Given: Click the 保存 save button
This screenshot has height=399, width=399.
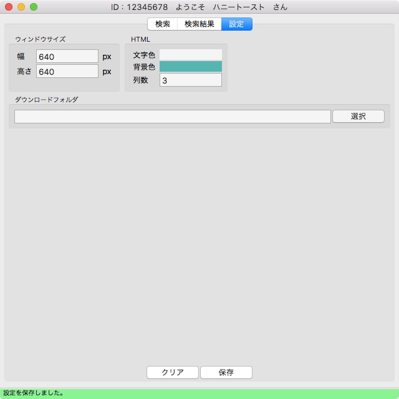Looking at the screenshot, I should click(x=226, y=372).
